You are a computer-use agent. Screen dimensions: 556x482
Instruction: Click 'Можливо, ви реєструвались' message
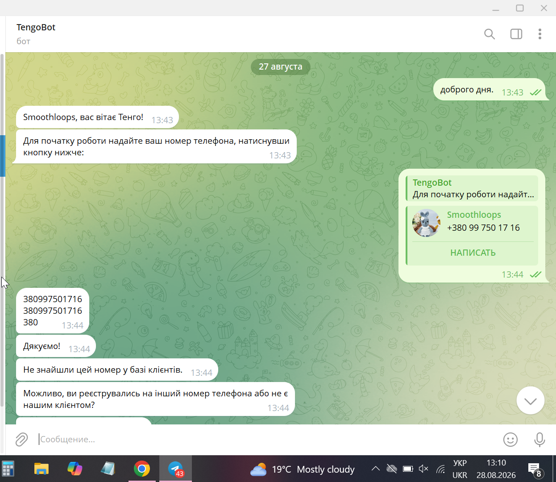pos(155,399)
